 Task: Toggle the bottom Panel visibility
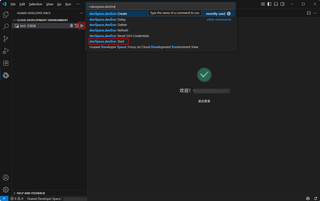pyautogui.click(x=276, y=4)
